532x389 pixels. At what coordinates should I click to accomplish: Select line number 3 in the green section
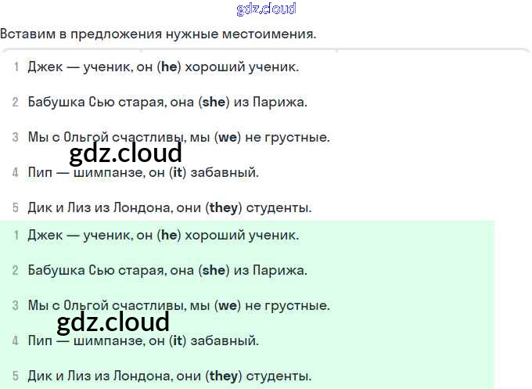tap(16, 305)
